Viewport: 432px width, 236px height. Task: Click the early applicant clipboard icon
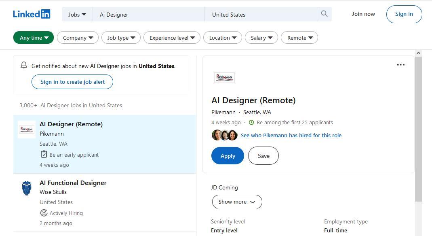(44, 154)
